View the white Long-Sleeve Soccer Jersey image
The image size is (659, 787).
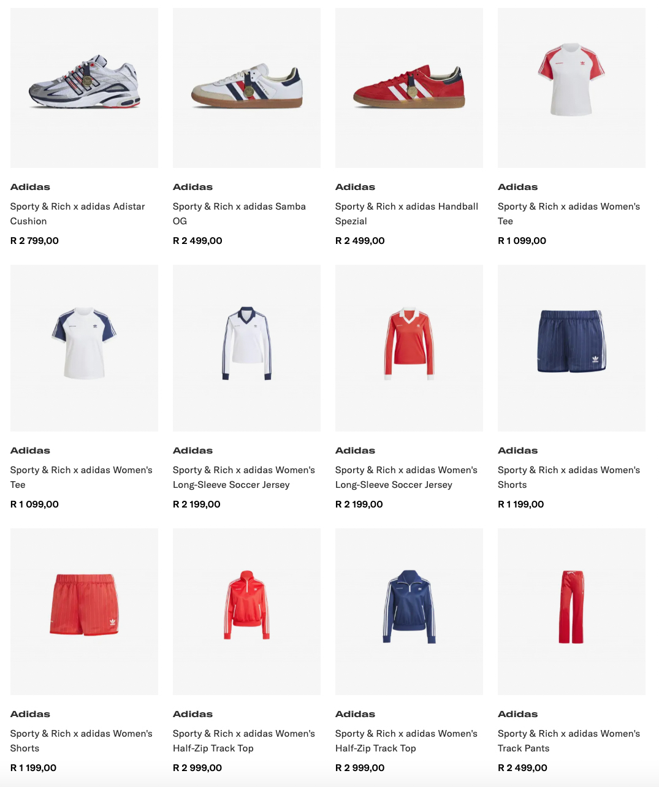point(246,348)
